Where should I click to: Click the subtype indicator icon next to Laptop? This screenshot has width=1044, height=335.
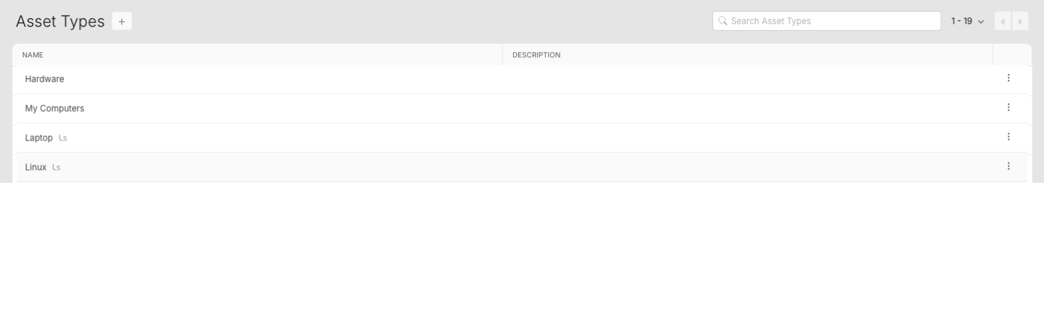pyautogui.click(x=63, y=138)
